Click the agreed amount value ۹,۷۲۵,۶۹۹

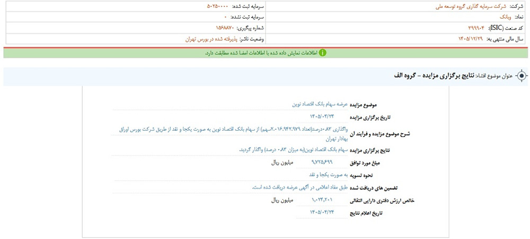point(322,162)
